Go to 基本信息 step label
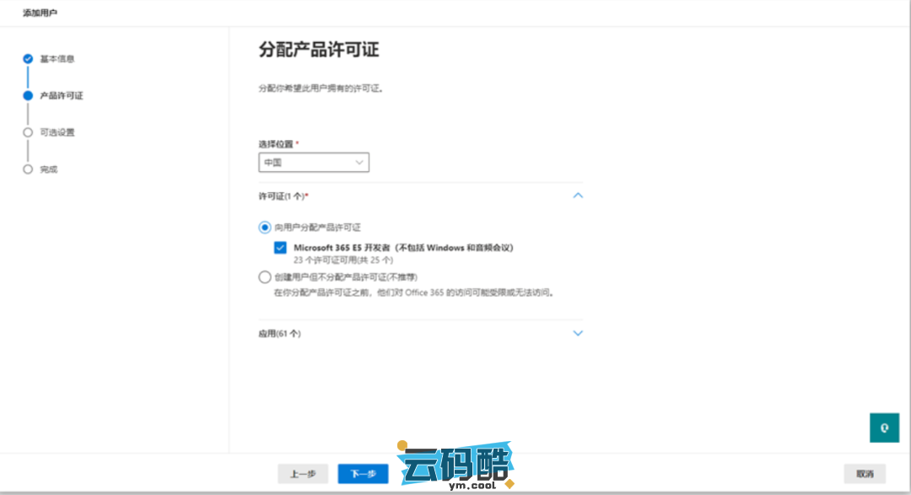Screen dimensions: 911x495 pos(57,59)
